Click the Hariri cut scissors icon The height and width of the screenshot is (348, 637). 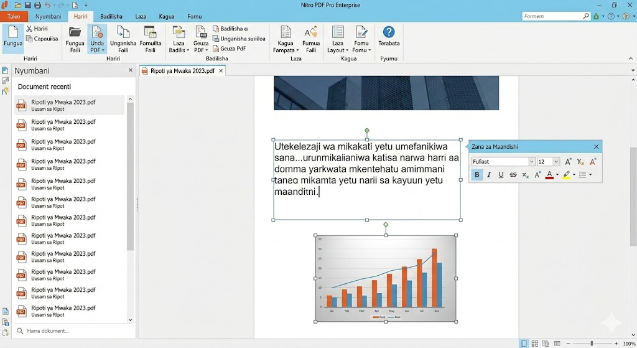tap(29, 29)
